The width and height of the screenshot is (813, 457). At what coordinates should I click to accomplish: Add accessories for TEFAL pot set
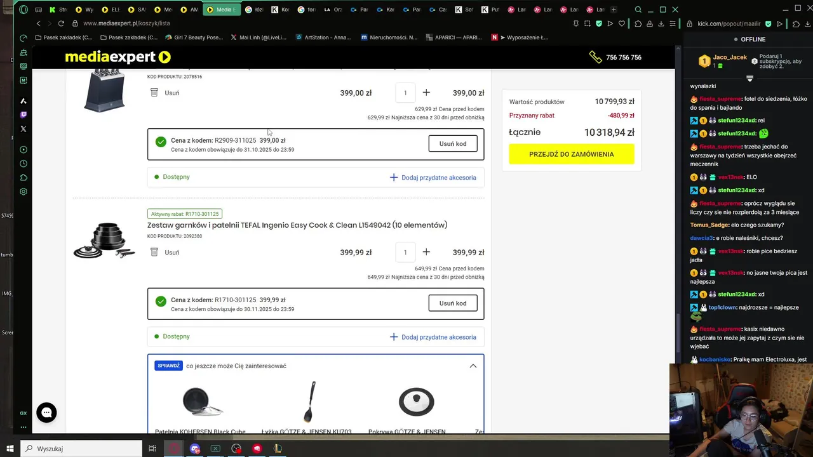pyautogui.click(x=433, y=337)
